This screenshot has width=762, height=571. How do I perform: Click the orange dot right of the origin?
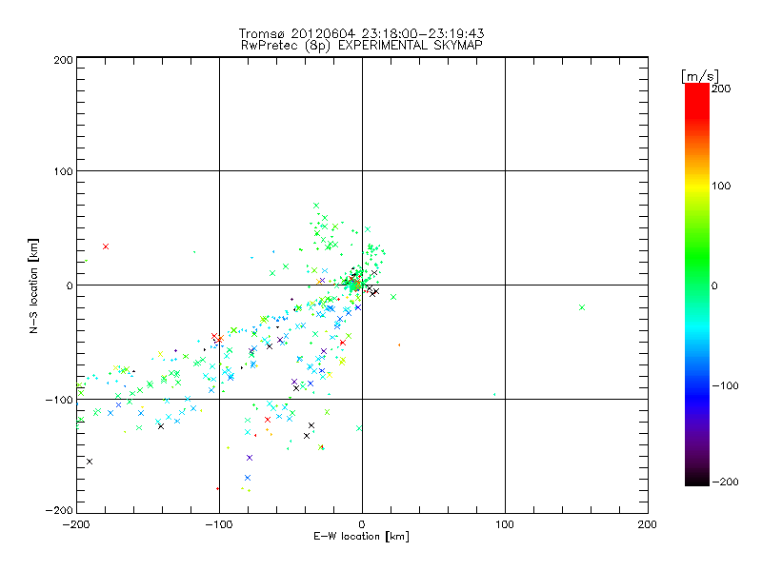point(399,345)
